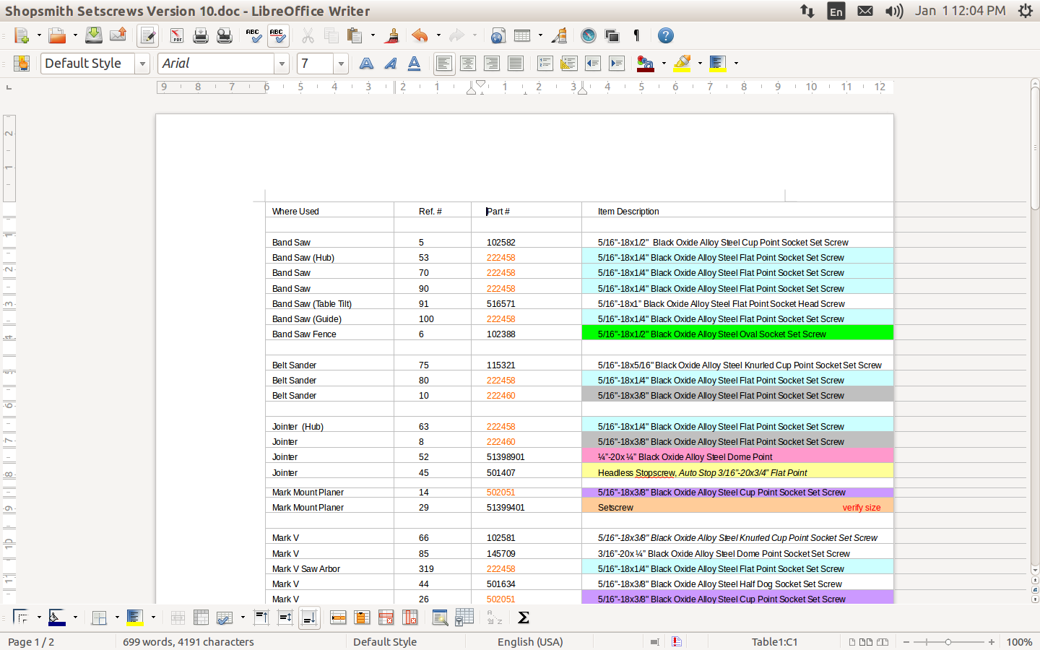
Task: Select the Format Paintbrush tool
Action: click(x=392, y=35)
